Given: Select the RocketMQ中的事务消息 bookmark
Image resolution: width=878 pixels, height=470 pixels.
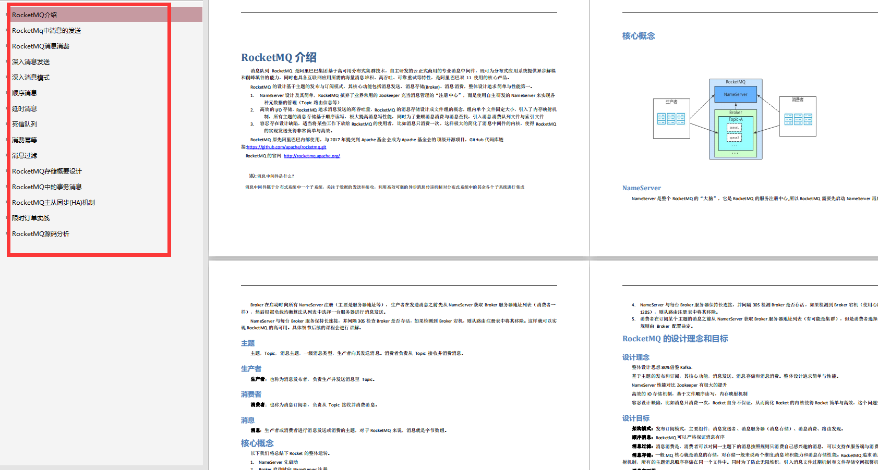Looking at the screenshot, I should [47, 187].
